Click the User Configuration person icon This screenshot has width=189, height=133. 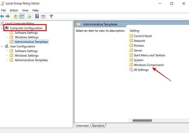coord(7,46)
